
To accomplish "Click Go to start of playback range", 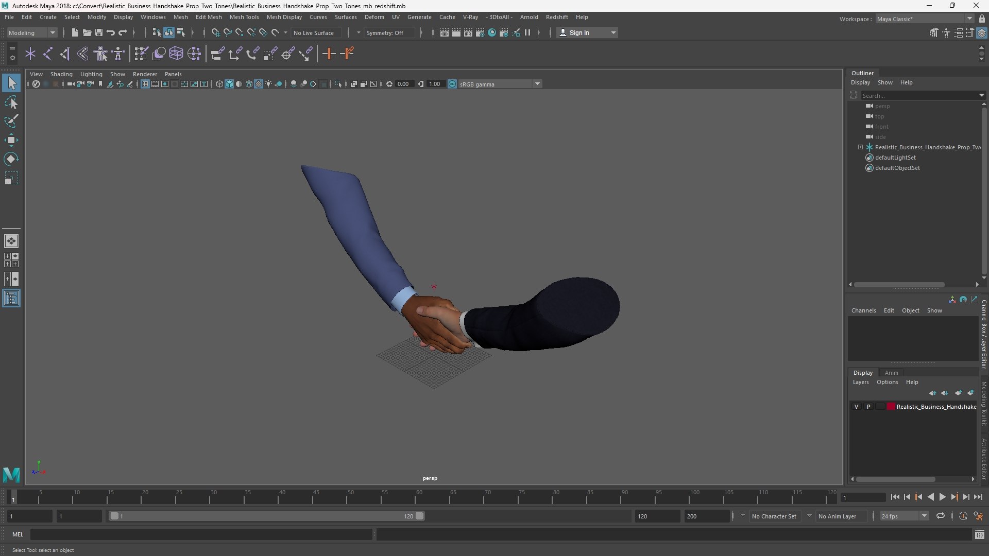I will pyautogui.click(x=895, y=497).
